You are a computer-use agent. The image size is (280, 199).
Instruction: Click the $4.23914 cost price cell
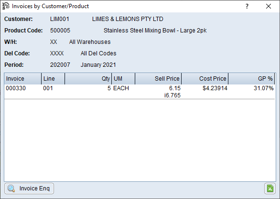tap(215, 88)
